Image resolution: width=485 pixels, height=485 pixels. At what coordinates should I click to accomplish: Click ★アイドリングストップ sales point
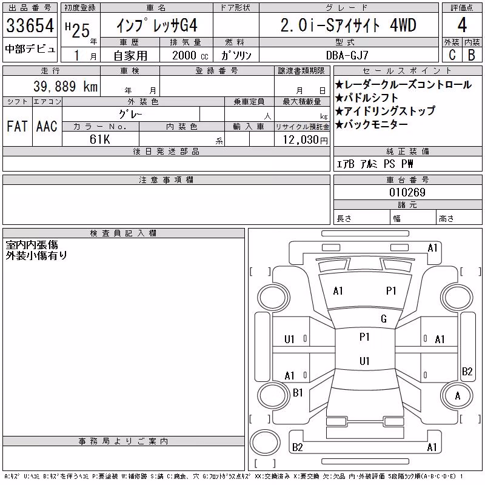pos(385,111)
